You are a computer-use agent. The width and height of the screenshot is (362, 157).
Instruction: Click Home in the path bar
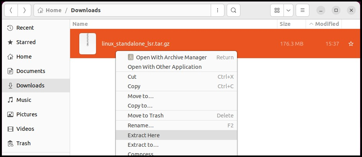click(50, 10)
